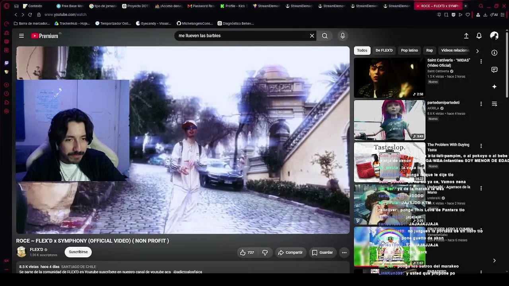Open options for Agarraos de la Mano video
Viewport: 509px width, 286px height.
(481, 188)
